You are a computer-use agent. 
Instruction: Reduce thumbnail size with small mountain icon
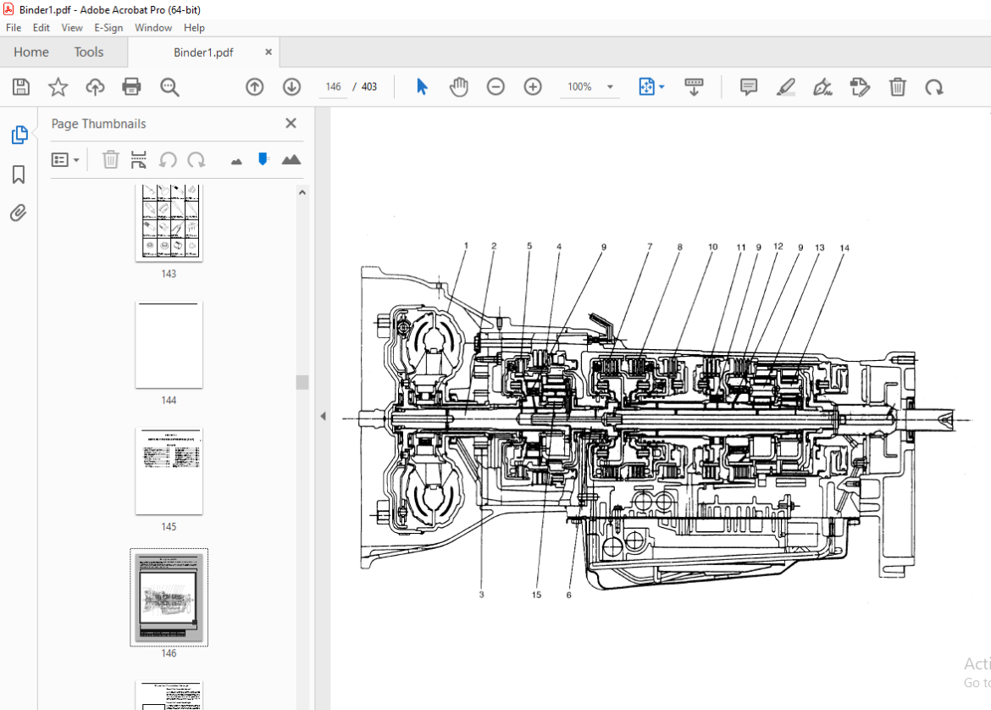click(236, 162)
